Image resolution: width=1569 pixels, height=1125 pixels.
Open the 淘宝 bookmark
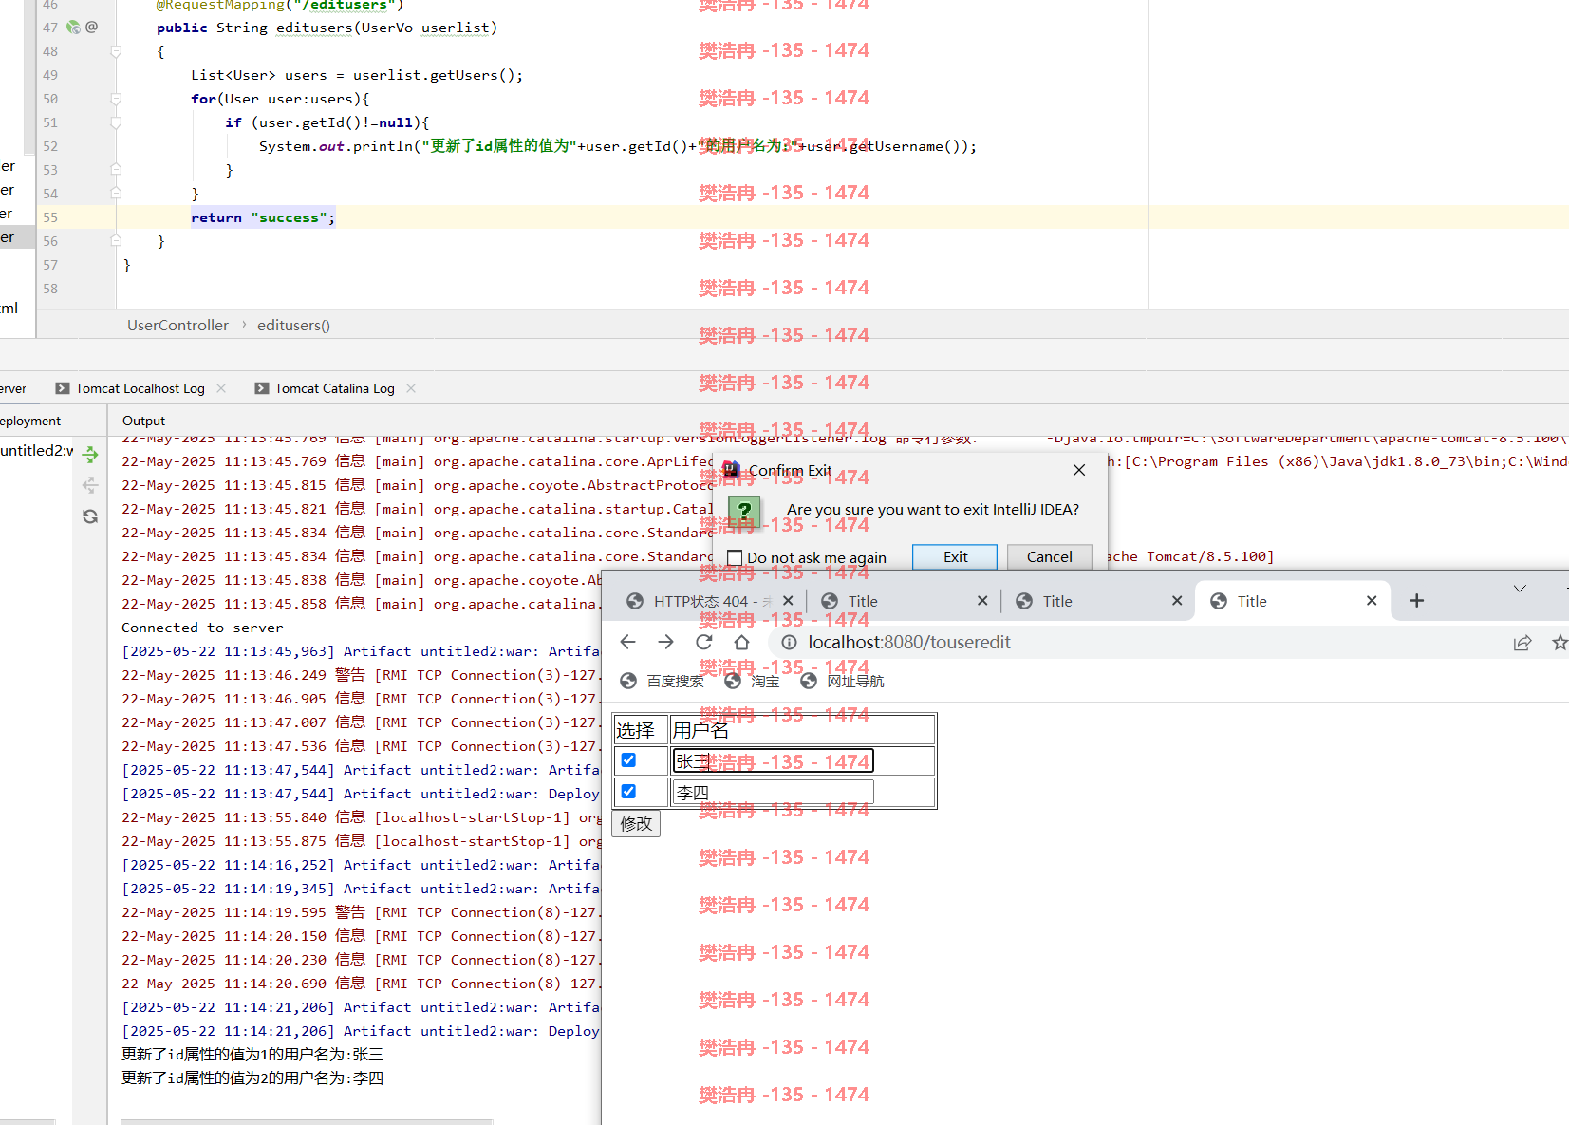pos(752,681)
